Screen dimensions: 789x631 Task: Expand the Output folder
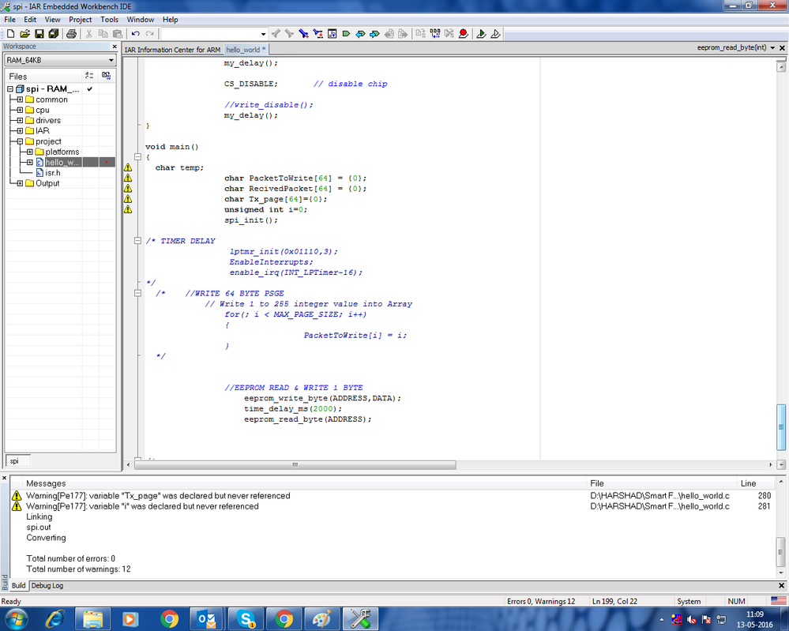coord(20,183)
